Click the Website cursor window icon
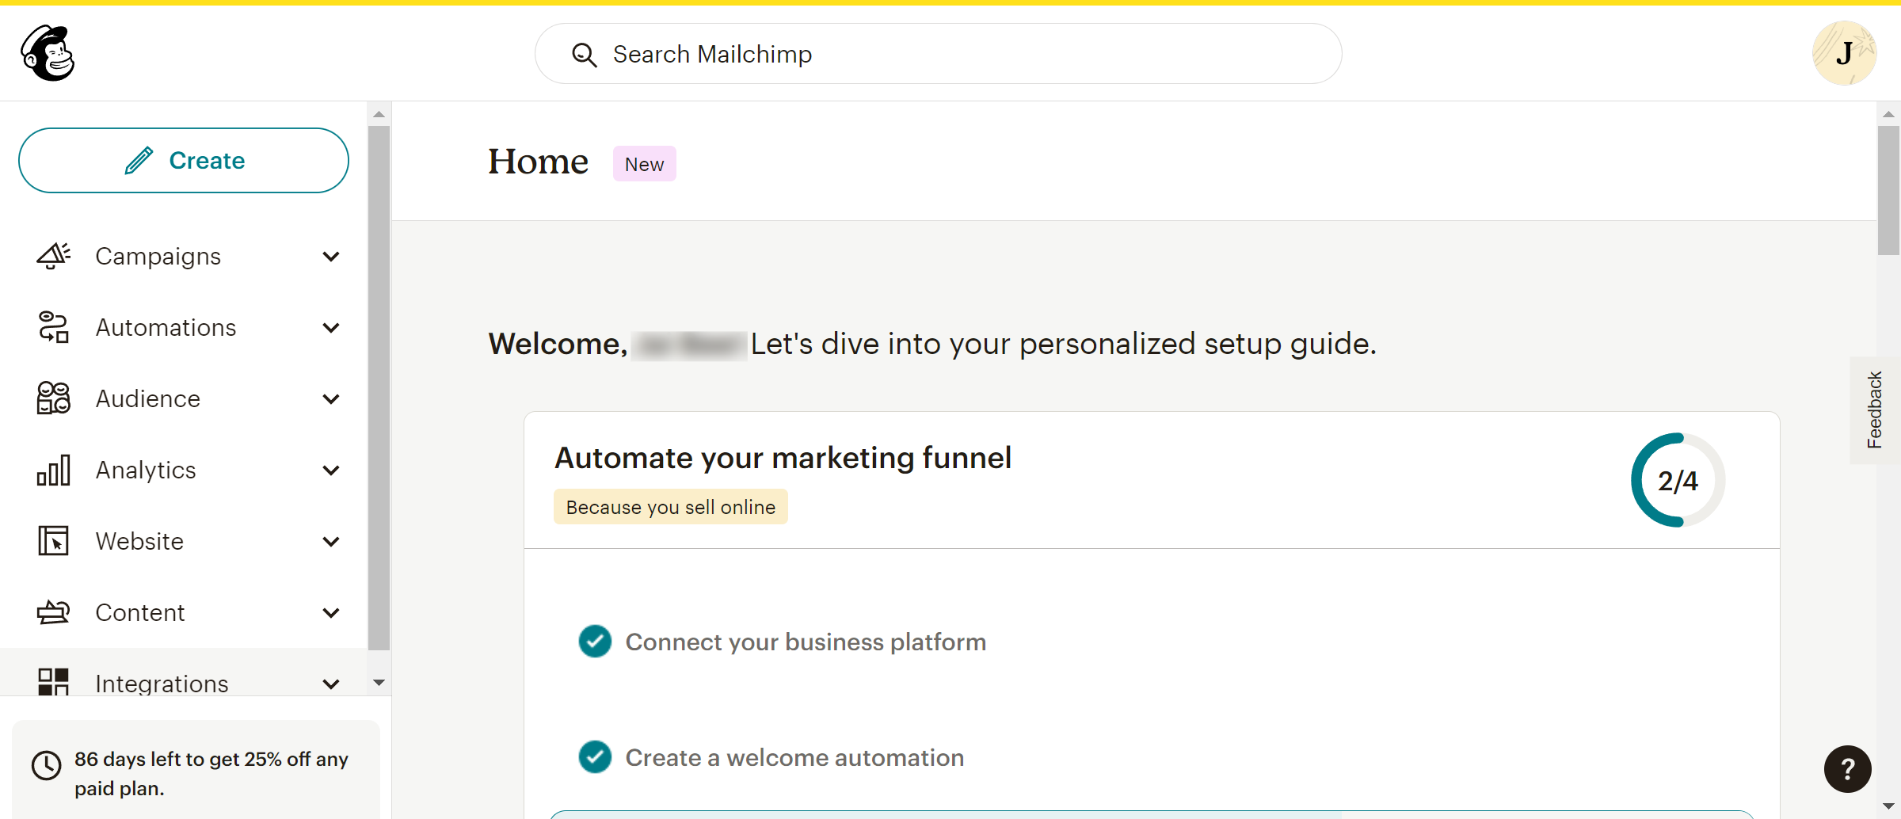 click(53, 541)
